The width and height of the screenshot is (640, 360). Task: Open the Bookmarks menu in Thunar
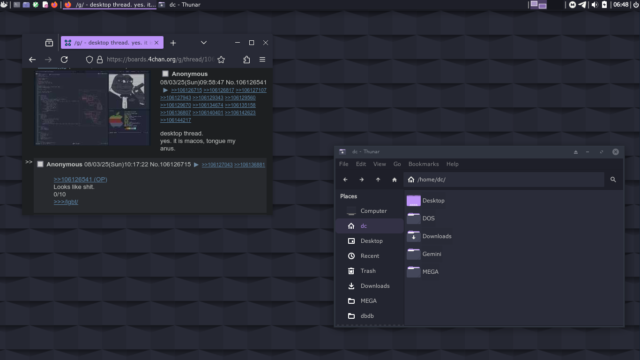click(x=424, y=164)
